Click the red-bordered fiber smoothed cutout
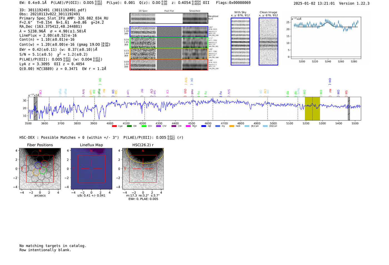This screenshot has height=265, width=389. point(195,65)
